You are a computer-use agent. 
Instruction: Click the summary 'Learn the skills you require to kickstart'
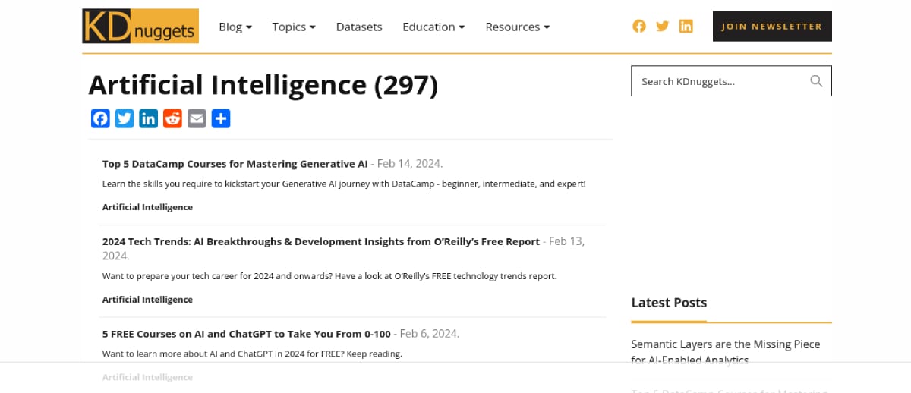pyautogui.click(x=344, y=184)
